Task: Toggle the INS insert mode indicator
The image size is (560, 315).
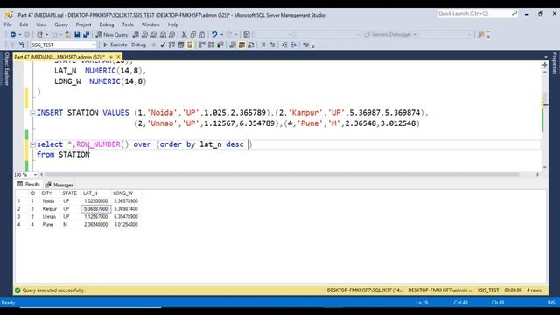Action: (x=551, y=303)
